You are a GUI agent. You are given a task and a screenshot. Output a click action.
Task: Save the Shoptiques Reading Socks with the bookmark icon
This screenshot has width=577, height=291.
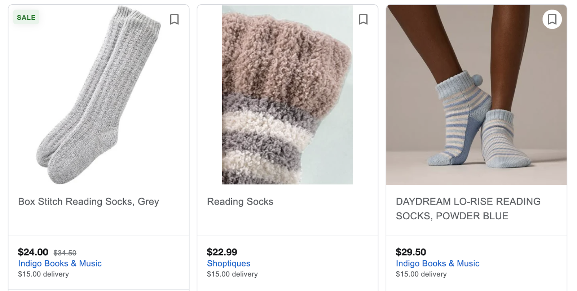363,19
